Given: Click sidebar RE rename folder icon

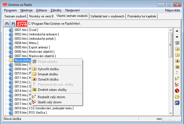Looking at the screenshot, I should pos(177,67).
